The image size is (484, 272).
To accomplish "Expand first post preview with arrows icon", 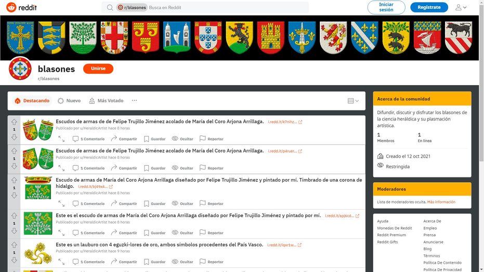I will 61,139.
